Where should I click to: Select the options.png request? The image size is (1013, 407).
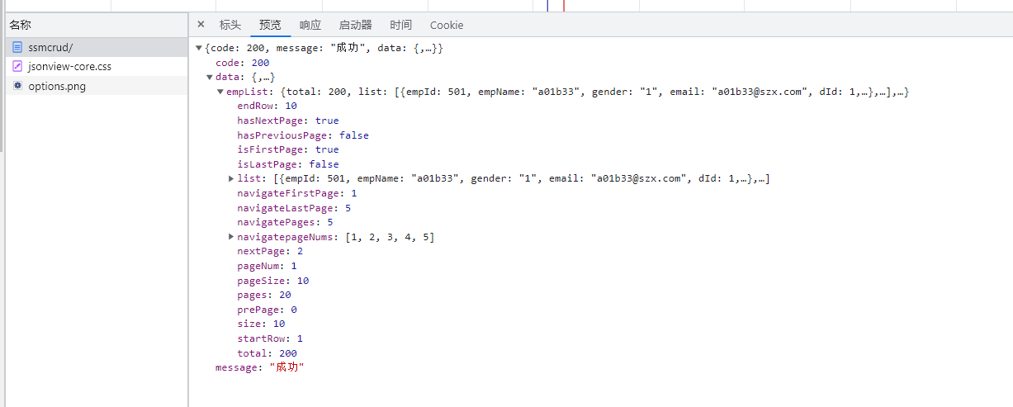pyautogui.click(x=97, y=86)
